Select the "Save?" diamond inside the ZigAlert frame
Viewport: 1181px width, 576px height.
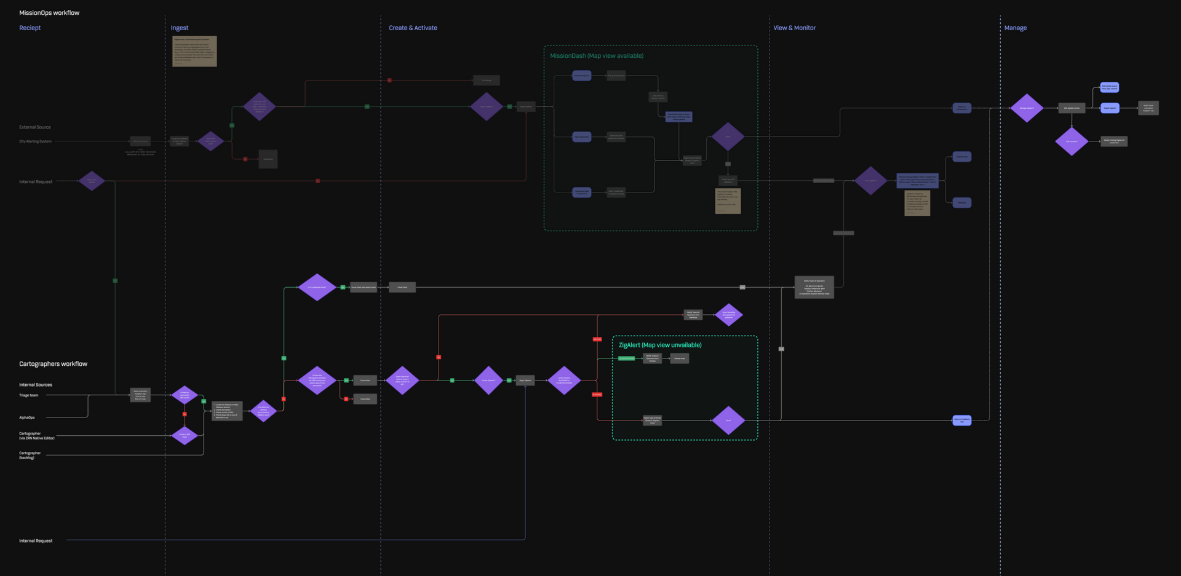coord(729,420)
